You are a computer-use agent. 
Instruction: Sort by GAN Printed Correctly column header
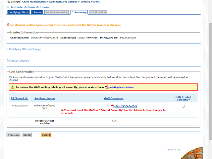(x=183, y=98)
